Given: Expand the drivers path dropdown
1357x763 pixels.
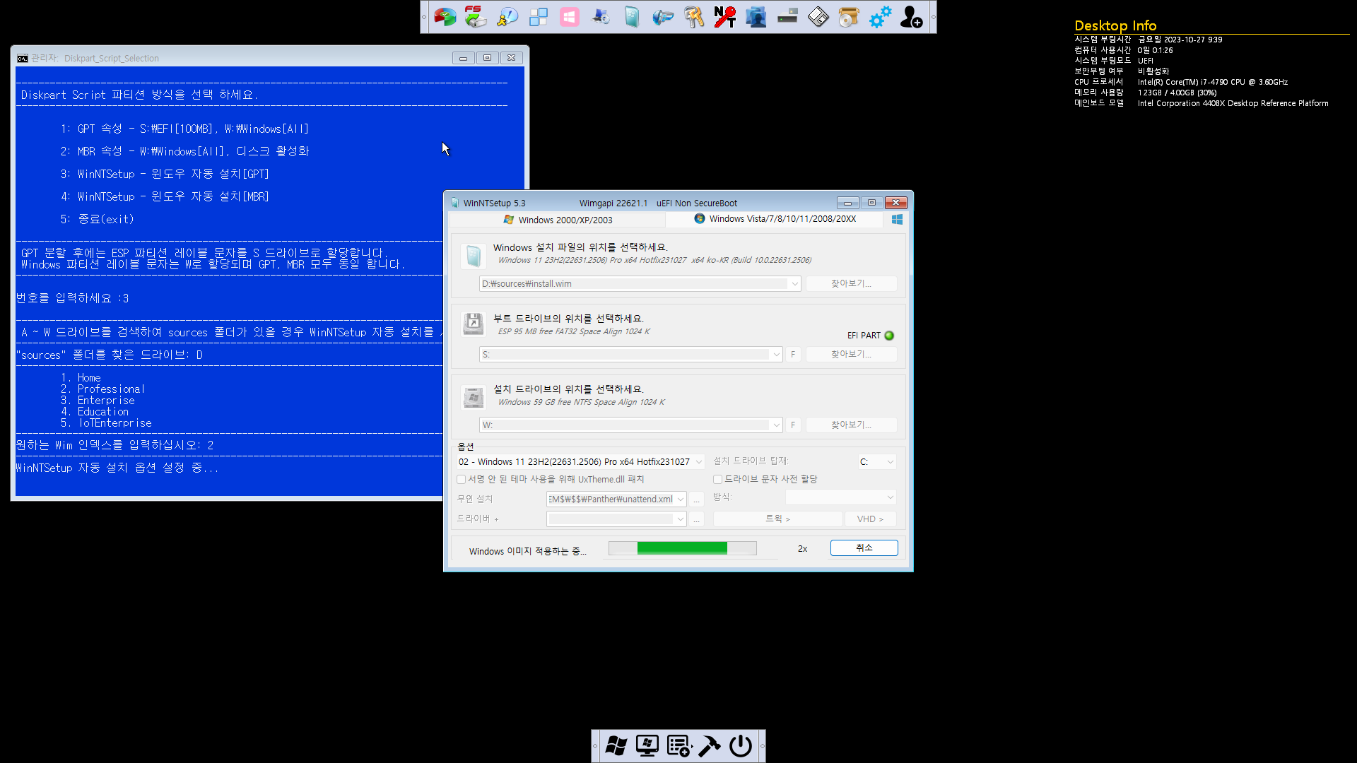Looking at the screenshot, I should point(680,519).
